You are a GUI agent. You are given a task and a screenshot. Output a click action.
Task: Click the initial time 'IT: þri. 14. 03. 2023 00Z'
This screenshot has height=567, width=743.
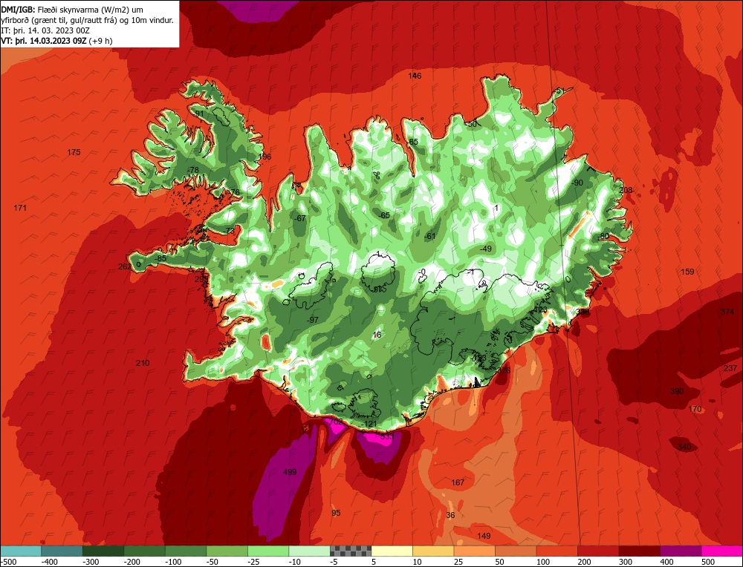[45, 30]
